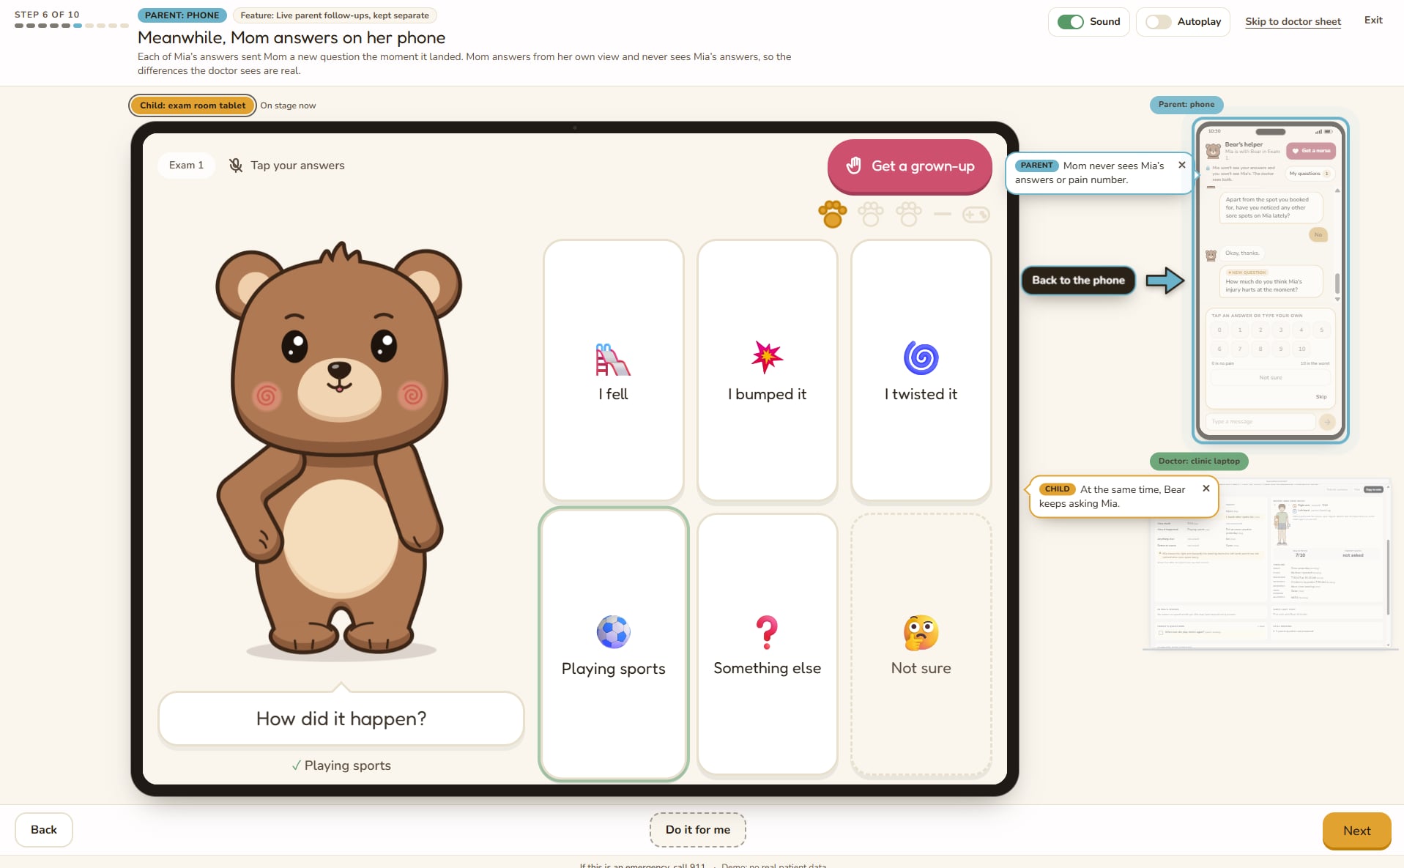Dismiss the PARENT tooltip about Mia's answers

click(1181, 166)
